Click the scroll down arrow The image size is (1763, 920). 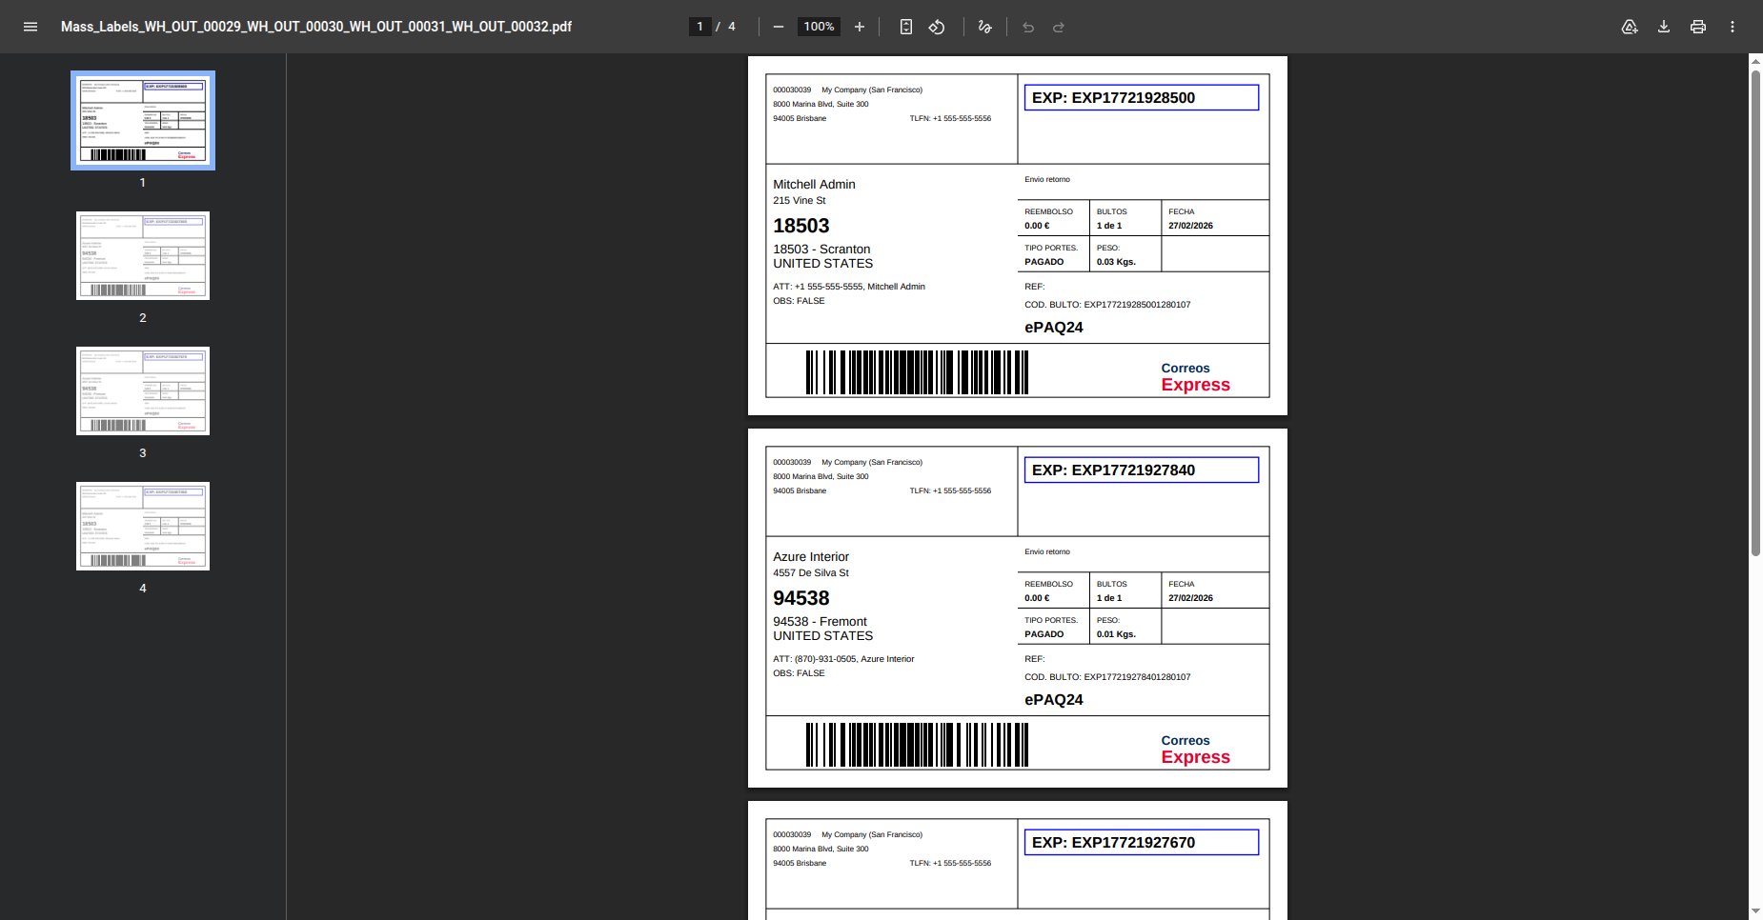coord(1755,911)
